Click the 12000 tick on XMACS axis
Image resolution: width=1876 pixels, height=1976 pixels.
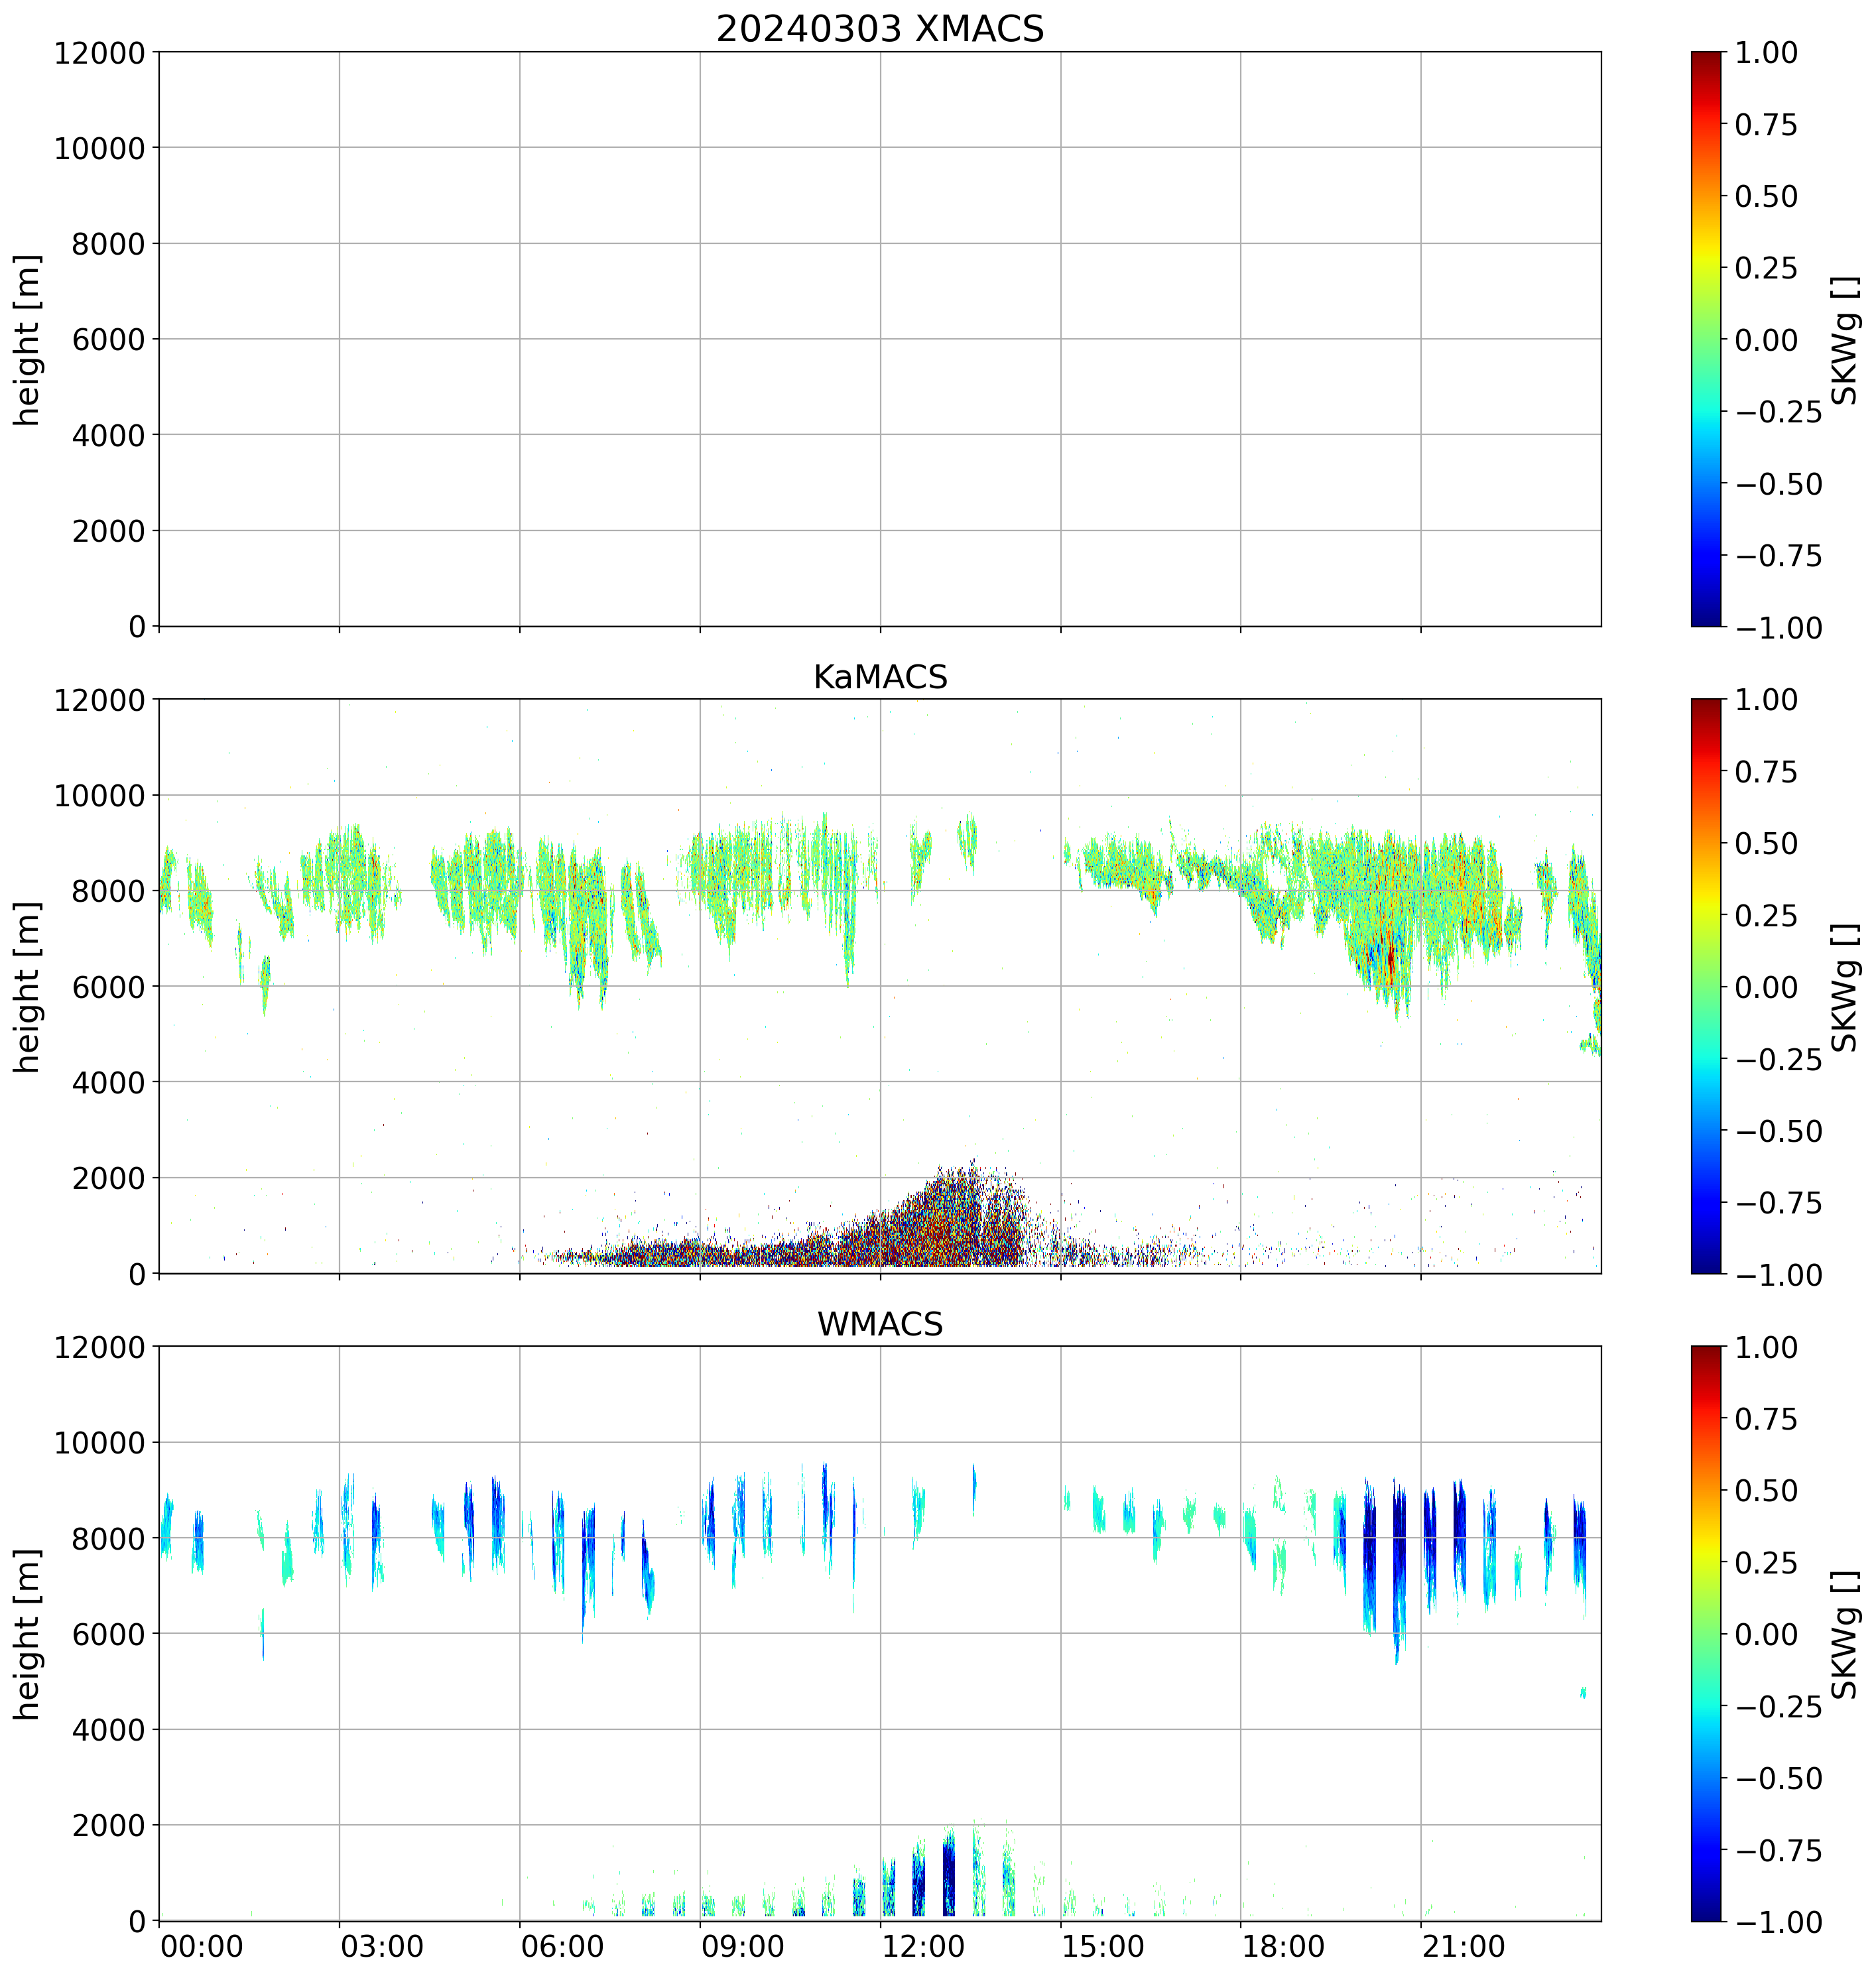coord(99,53)
